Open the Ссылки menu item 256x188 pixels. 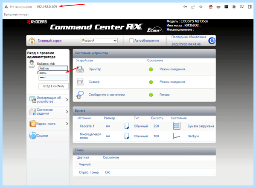pyautogui.click(x=42, y=136)
